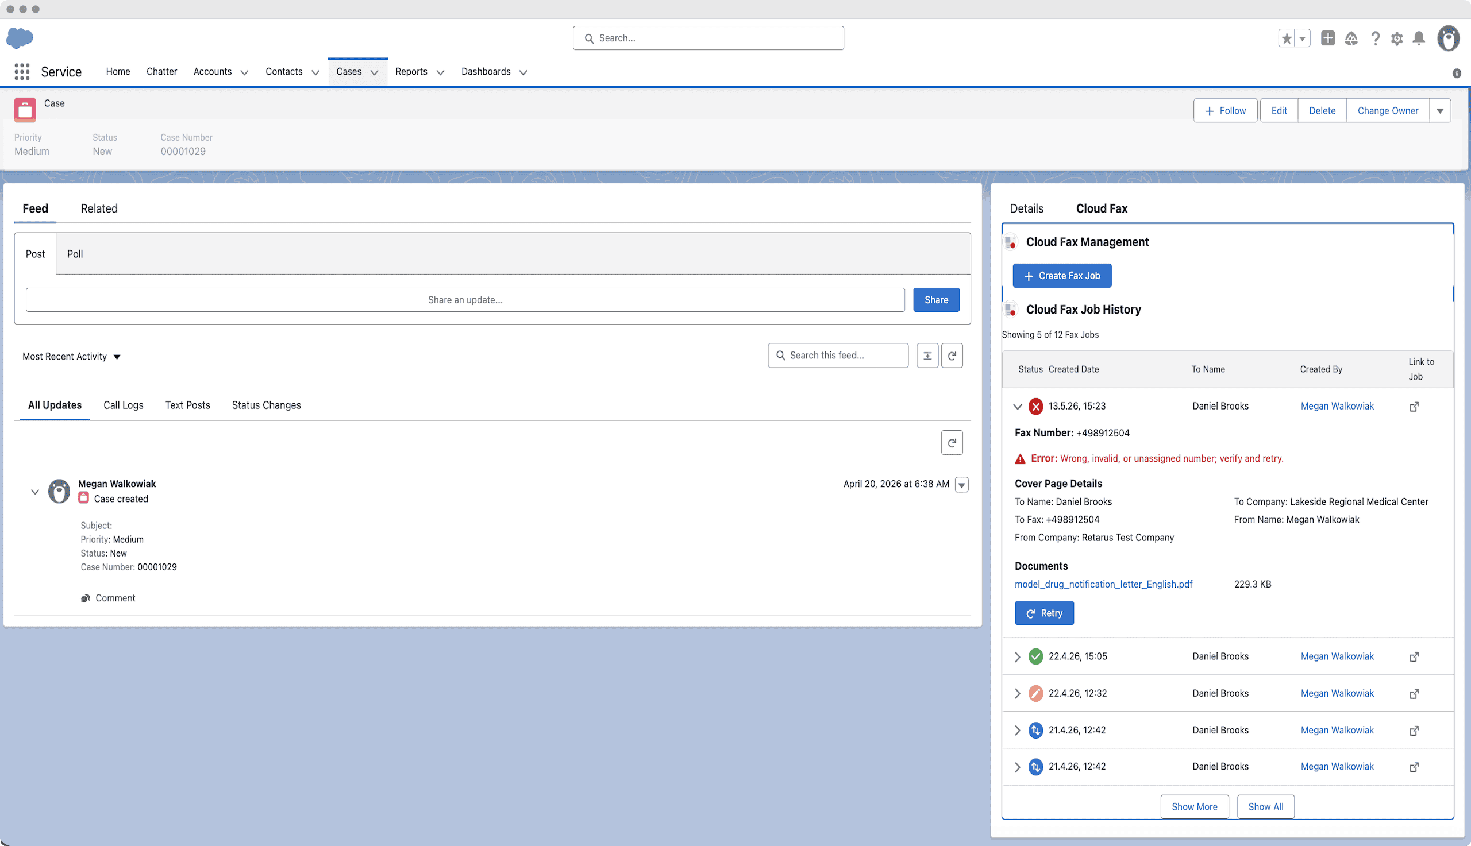Open link to job for 22.4.26, 12:32

click(1414, 694)
